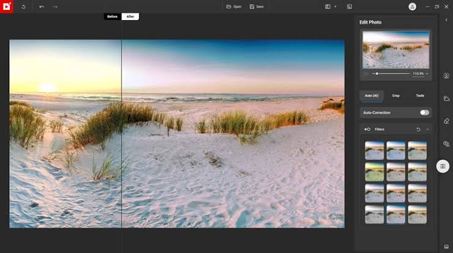This screenshot has width=453, height=253.
Task: Show the Before view
Action: (x=112, y=16)
